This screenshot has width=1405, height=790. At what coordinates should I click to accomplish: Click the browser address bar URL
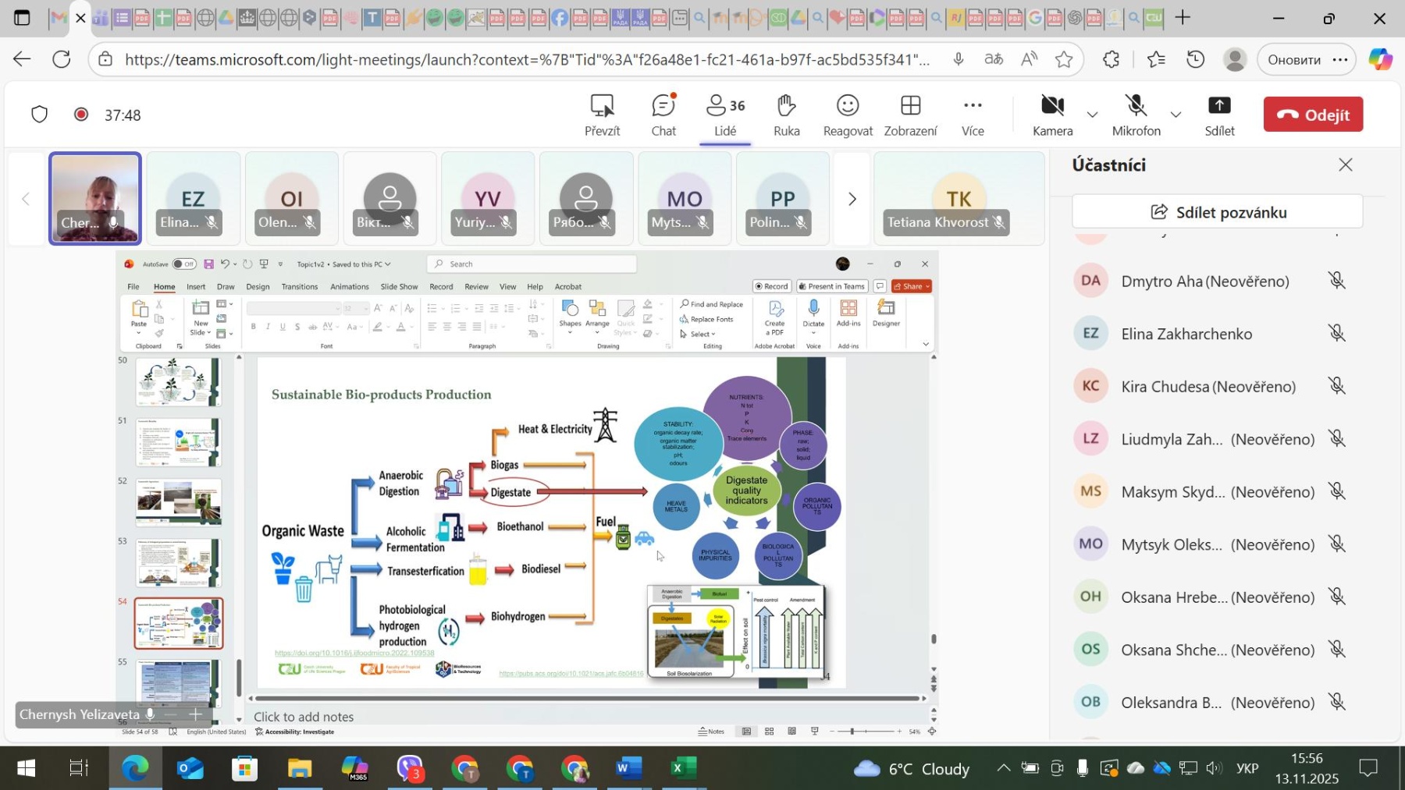point(527,59)
